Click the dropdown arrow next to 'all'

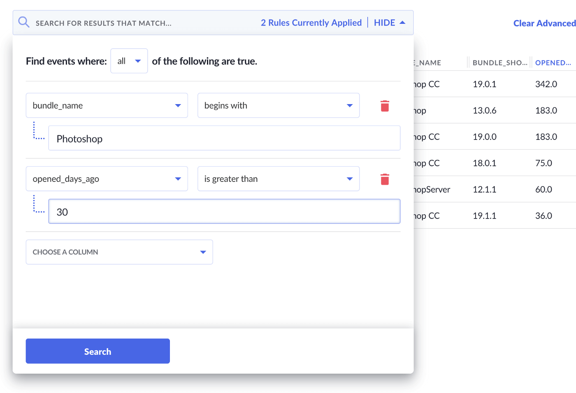138,60
